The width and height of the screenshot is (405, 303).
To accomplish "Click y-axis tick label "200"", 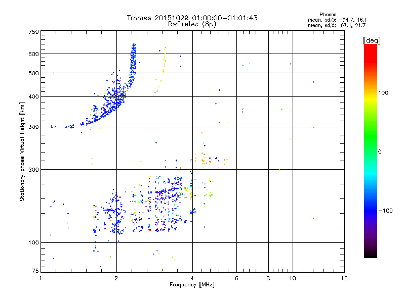I will (x=33, y=169).
